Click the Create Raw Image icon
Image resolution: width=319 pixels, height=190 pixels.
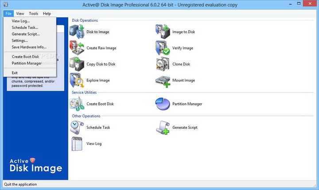coord(77,48)
